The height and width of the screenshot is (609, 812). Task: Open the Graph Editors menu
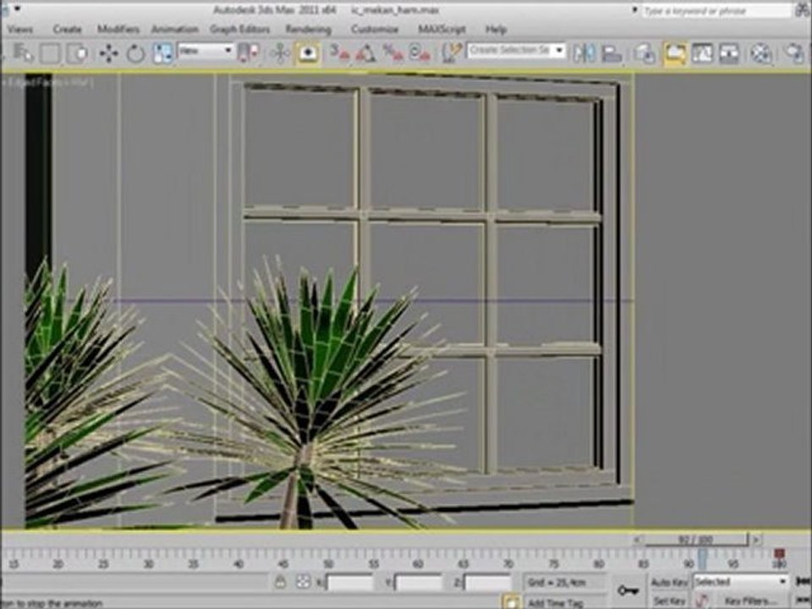coord(239,30)
